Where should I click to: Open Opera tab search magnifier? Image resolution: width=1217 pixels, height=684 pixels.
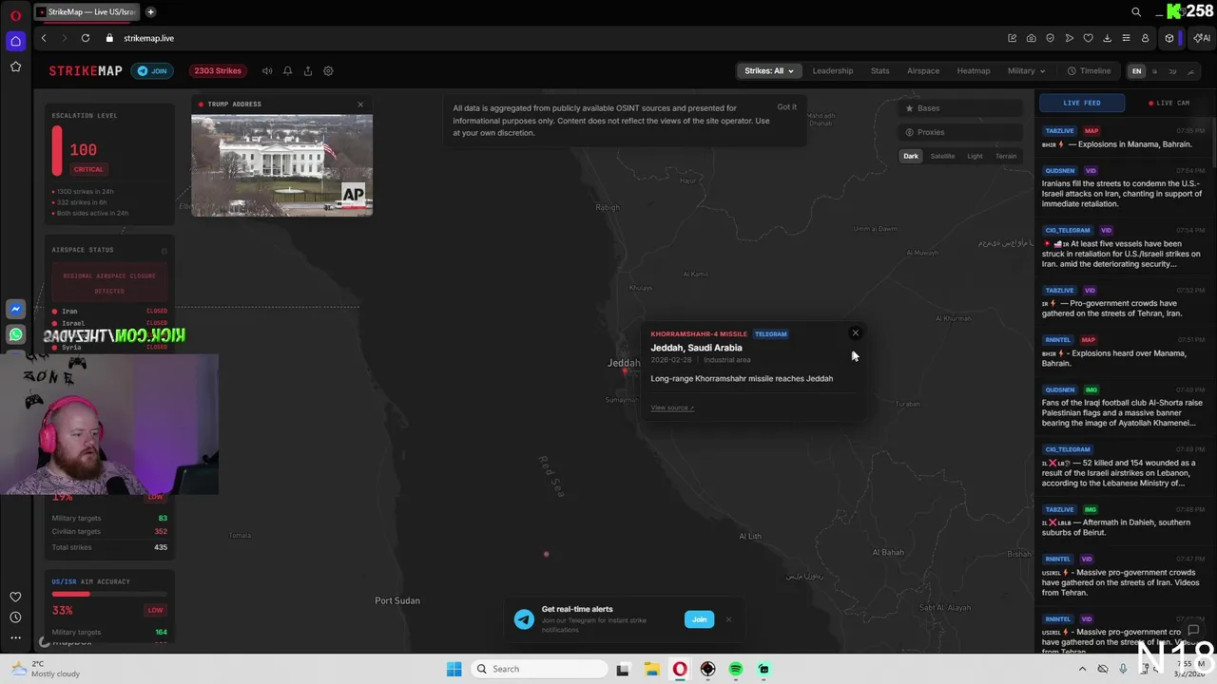(1136, 12)
